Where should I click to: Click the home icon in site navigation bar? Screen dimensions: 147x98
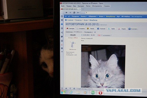click(66, 16)
